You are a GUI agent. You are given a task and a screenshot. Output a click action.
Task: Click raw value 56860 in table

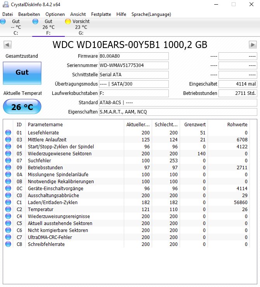coord(241,203)
